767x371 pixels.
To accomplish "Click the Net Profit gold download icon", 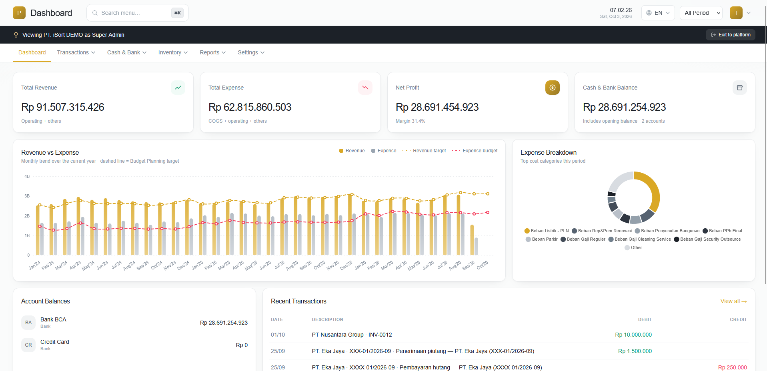I will pyautogui.click(x=553, y=88).
